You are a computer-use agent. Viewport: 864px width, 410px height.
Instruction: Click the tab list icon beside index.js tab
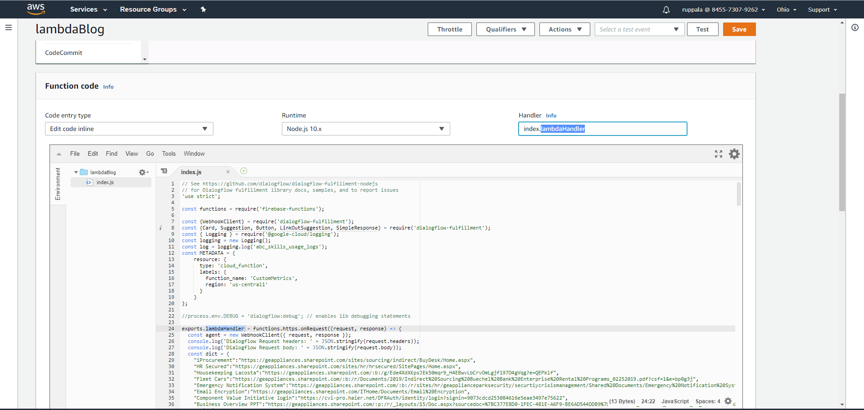tap(164, 171)
